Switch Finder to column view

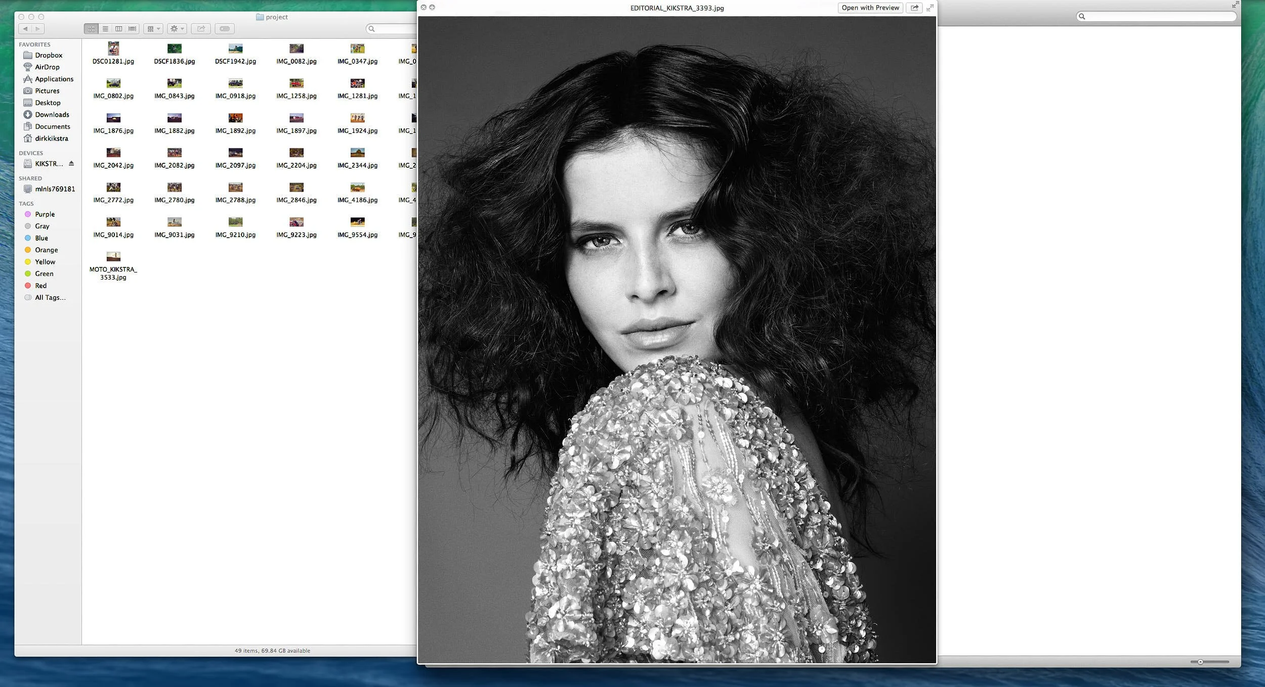coord(118,29)
